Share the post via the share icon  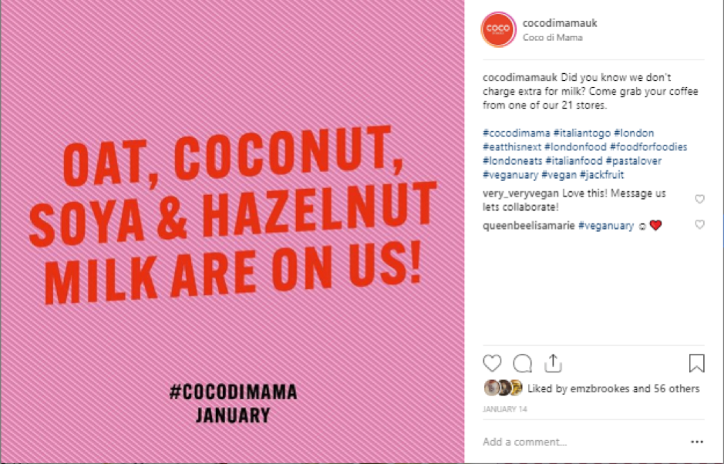pos(552,362)
